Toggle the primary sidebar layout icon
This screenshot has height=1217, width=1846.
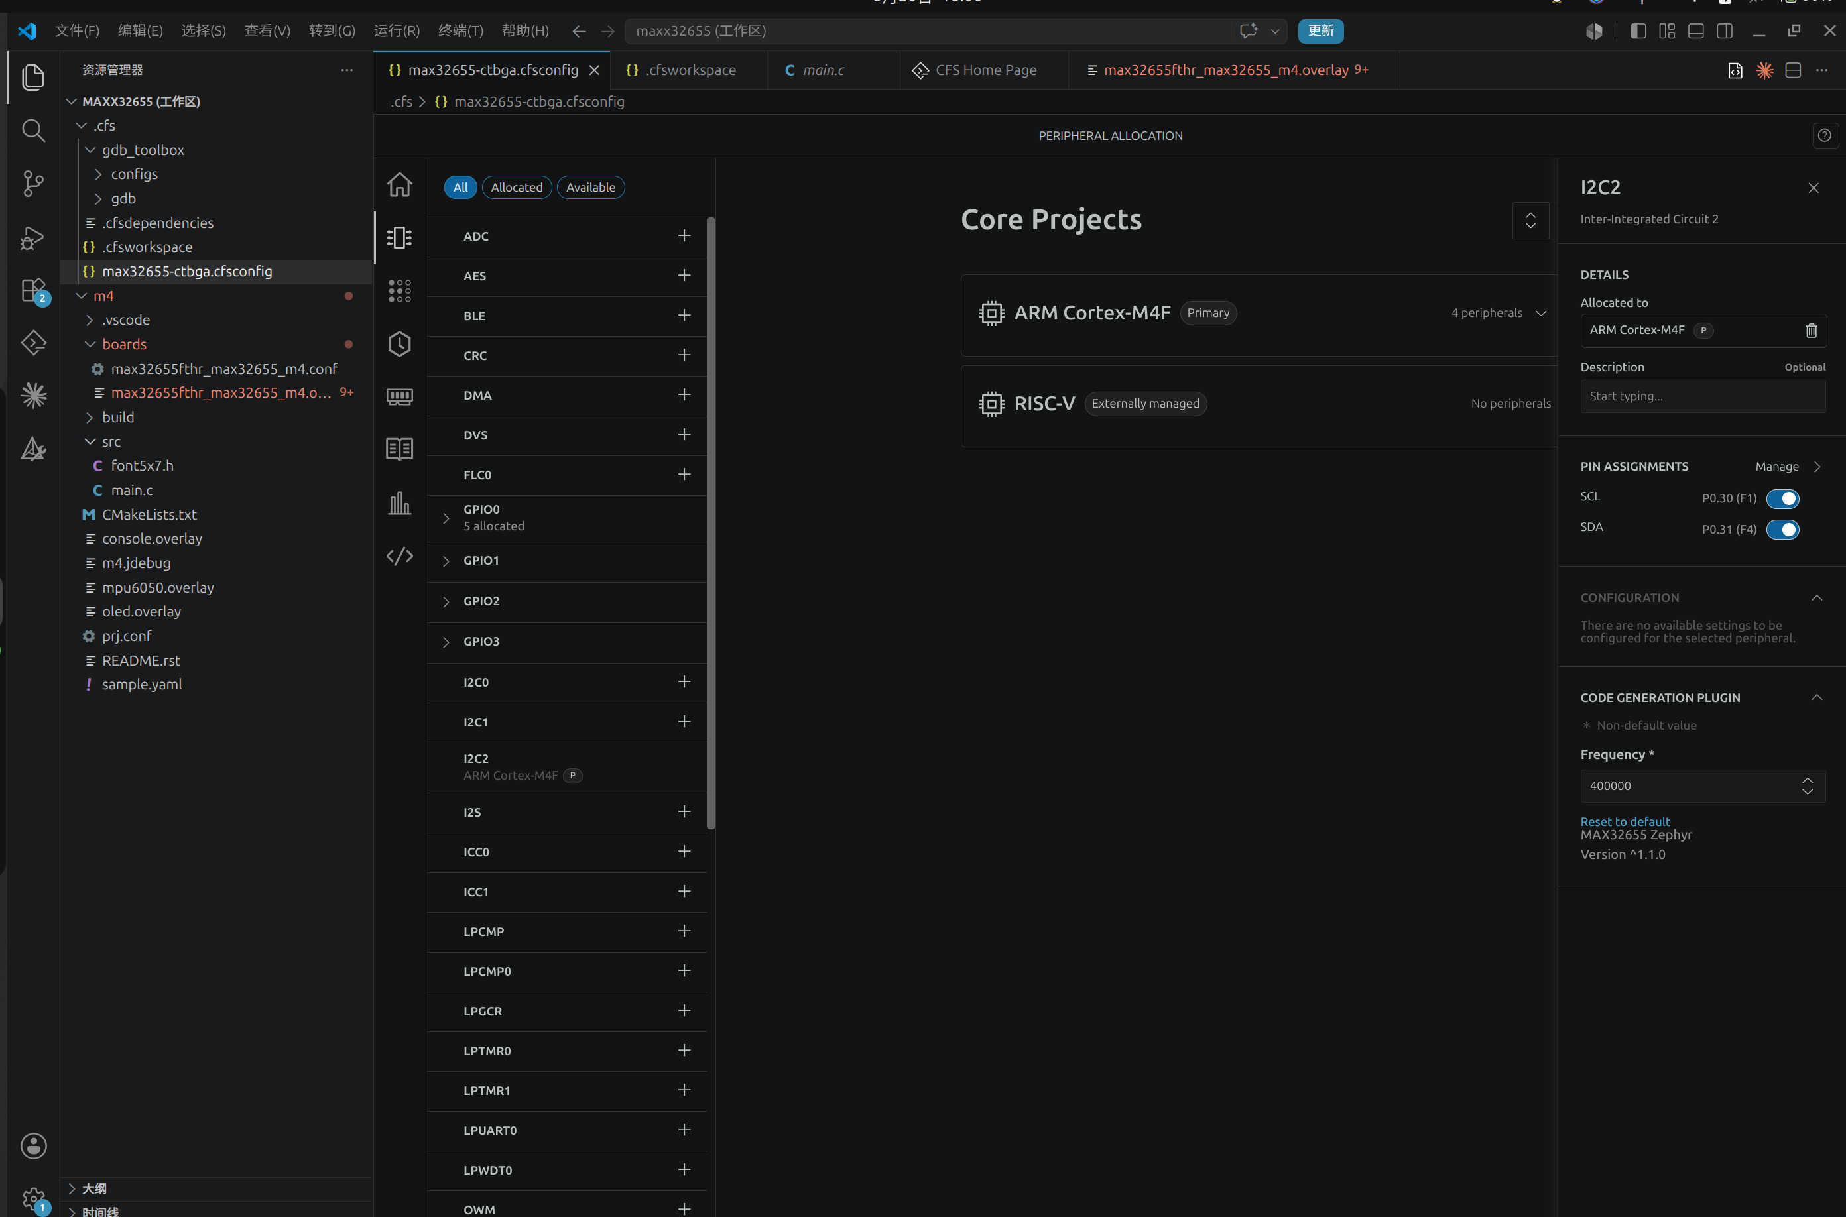coord(1638,31)
